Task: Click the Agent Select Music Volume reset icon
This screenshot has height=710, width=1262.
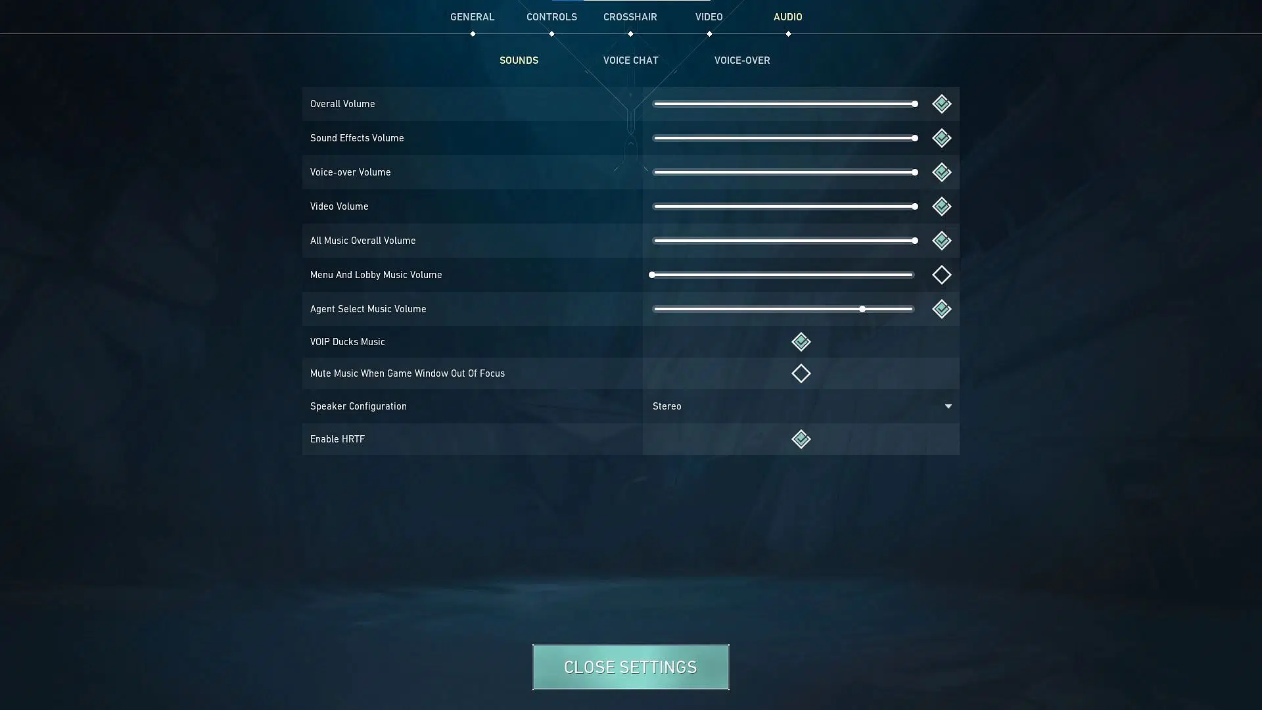Action: tap(941, 308)
